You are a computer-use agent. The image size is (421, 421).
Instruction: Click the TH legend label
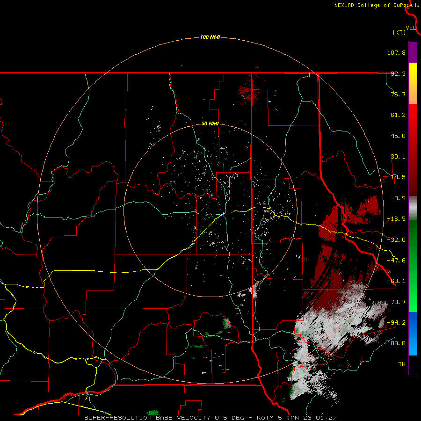402,364
